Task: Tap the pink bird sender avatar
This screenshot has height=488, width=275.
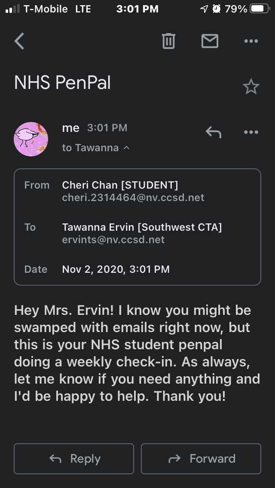Action: pos(31,139)
